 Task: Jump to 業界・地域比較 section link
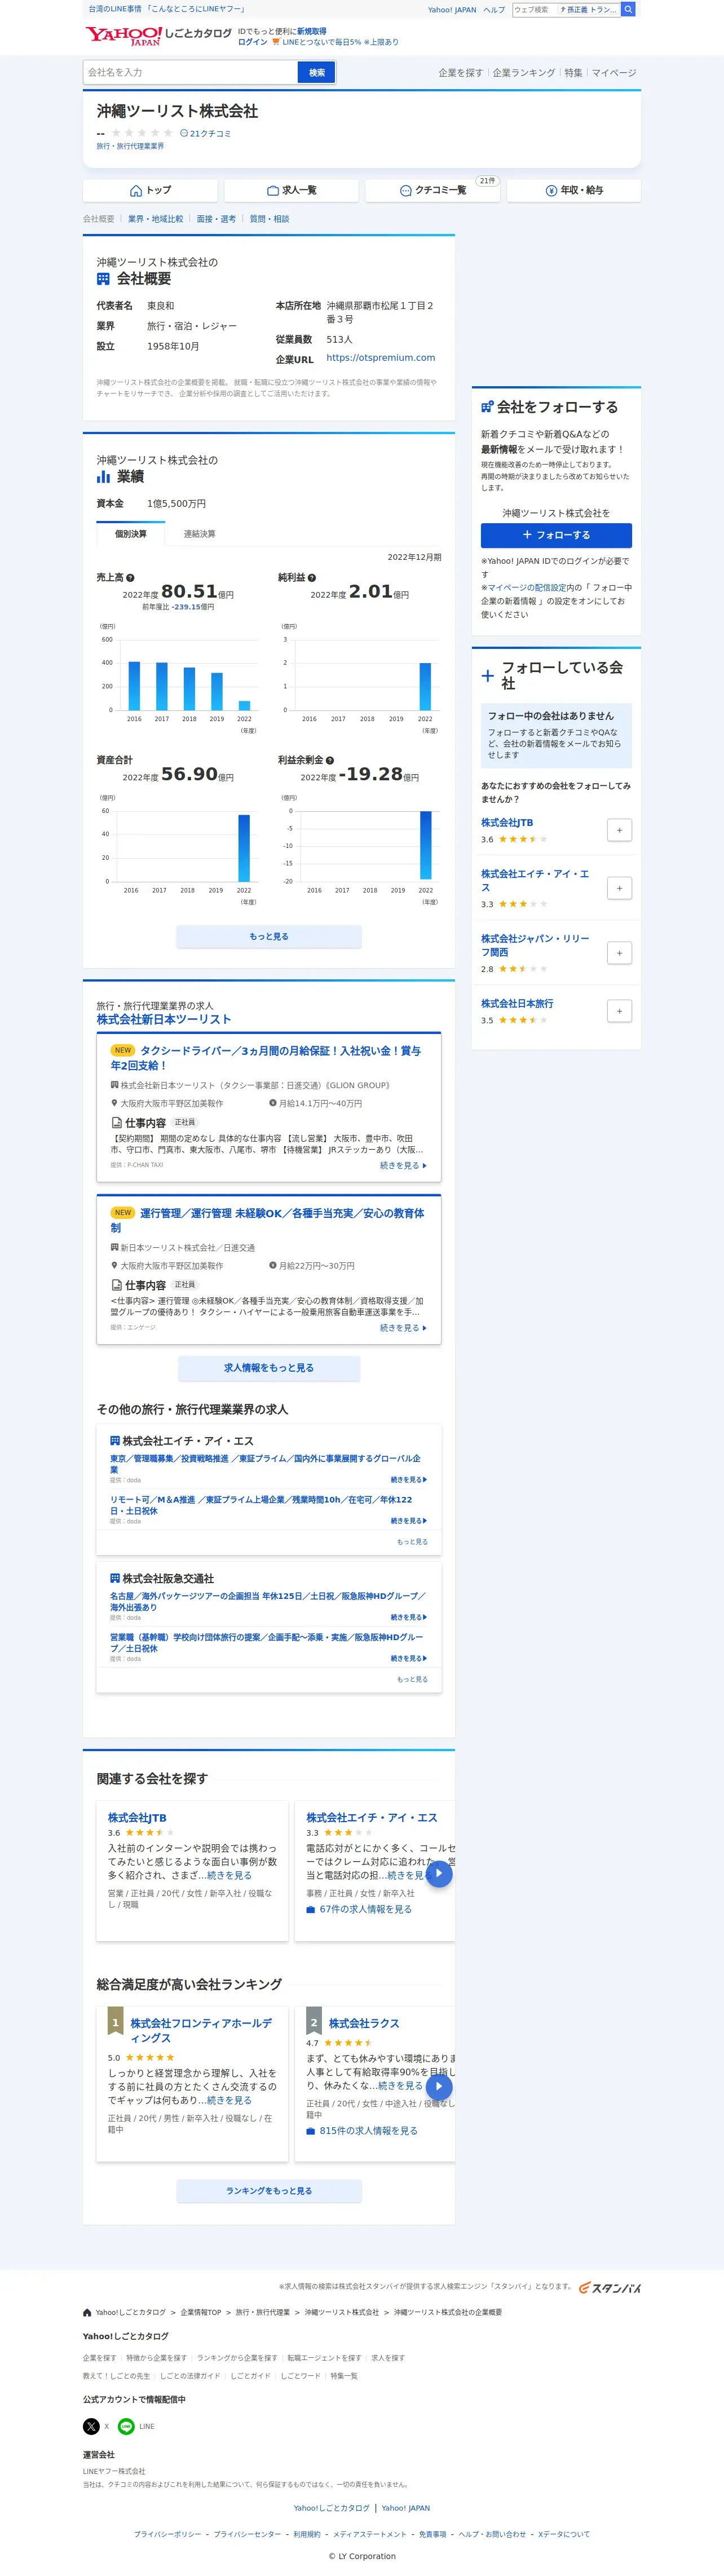click(x=155, y=219)
